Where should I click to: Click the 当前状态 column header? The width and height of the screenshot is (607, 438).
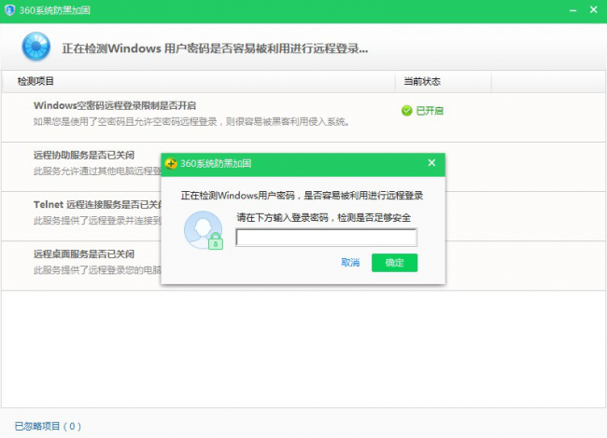[422, 81]
